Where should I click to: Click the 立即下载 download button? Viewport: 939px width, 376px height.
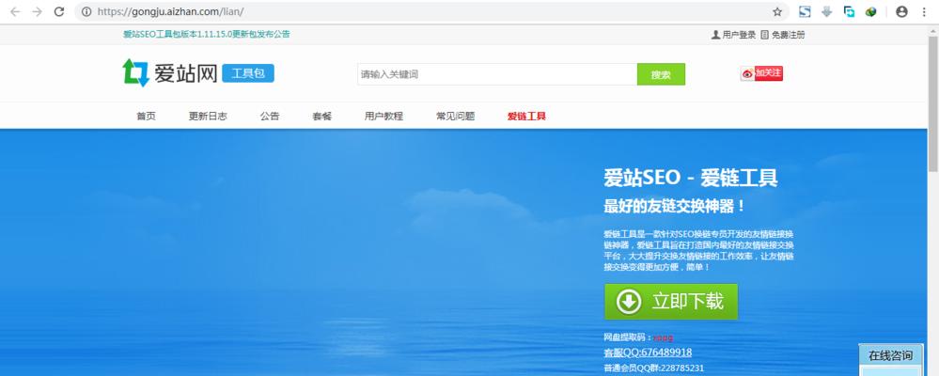[671, 301]
